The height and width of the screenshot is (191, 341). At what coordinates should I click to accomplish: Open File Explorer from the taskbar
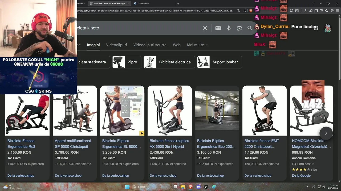pos(183,187)
